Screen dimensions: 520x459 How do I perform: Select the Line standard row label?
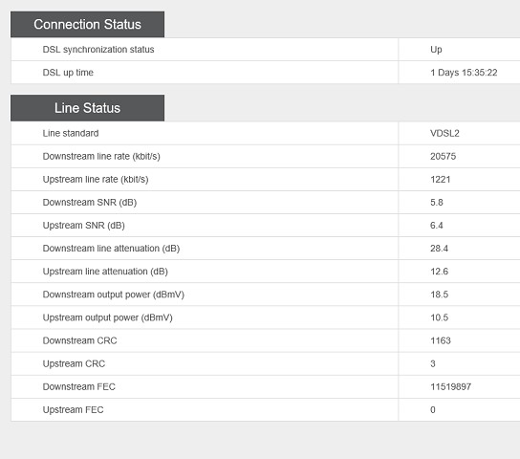71,133
